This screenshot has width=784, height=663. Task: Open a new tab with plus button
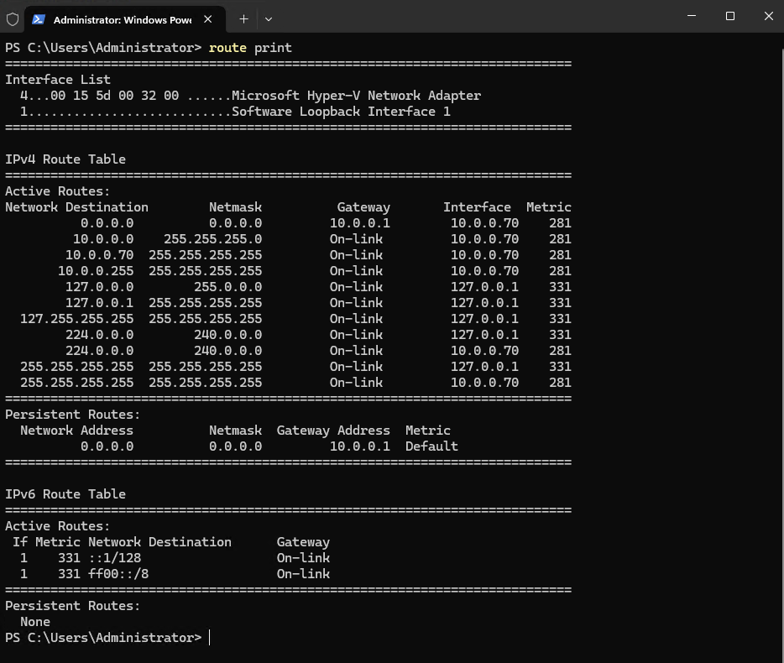243,19
